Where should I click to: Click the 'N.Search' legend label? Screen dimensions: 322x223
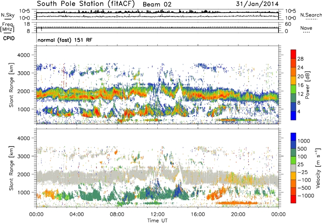(x=311, y=15)
